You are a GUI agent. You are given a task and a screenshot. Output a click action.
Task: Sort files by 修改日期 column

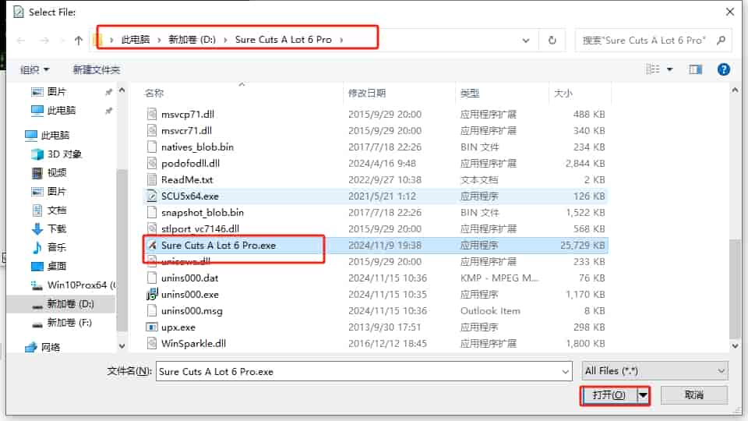367,93
